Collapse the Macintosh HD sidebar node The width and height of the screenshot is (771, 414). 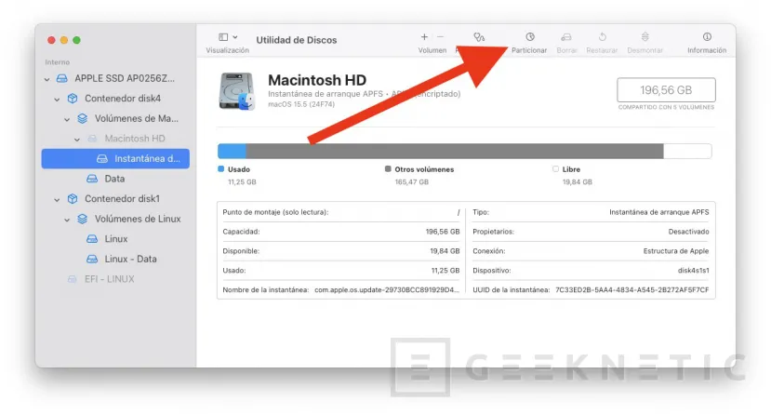(x=77, y=140)
